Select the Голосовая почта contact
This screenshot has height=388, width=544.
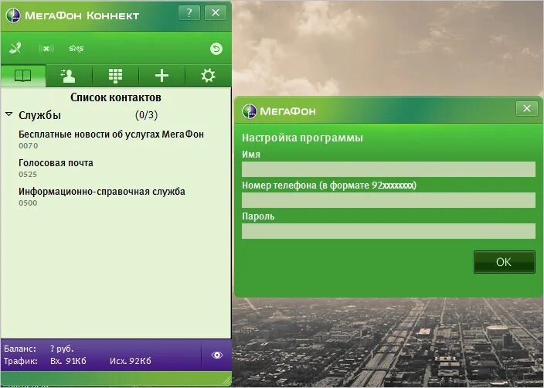56,163
